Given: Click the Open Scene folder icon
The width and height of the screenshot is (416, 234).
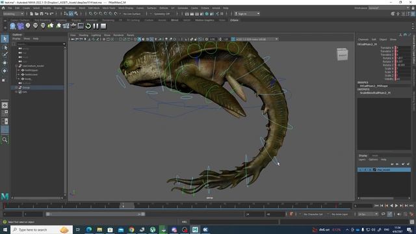Looking at the screenshot, I should pos(36,14).
